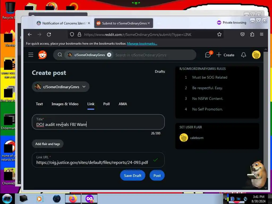The height and width of the screenshot is (204, 272).
Task: Open the Enderman desktop icon
Action: [x=9, y=122]
